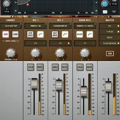Screen dimensions: 120x120
Task: Select the 100W cabinet power setting
Action: coord(15,34)
